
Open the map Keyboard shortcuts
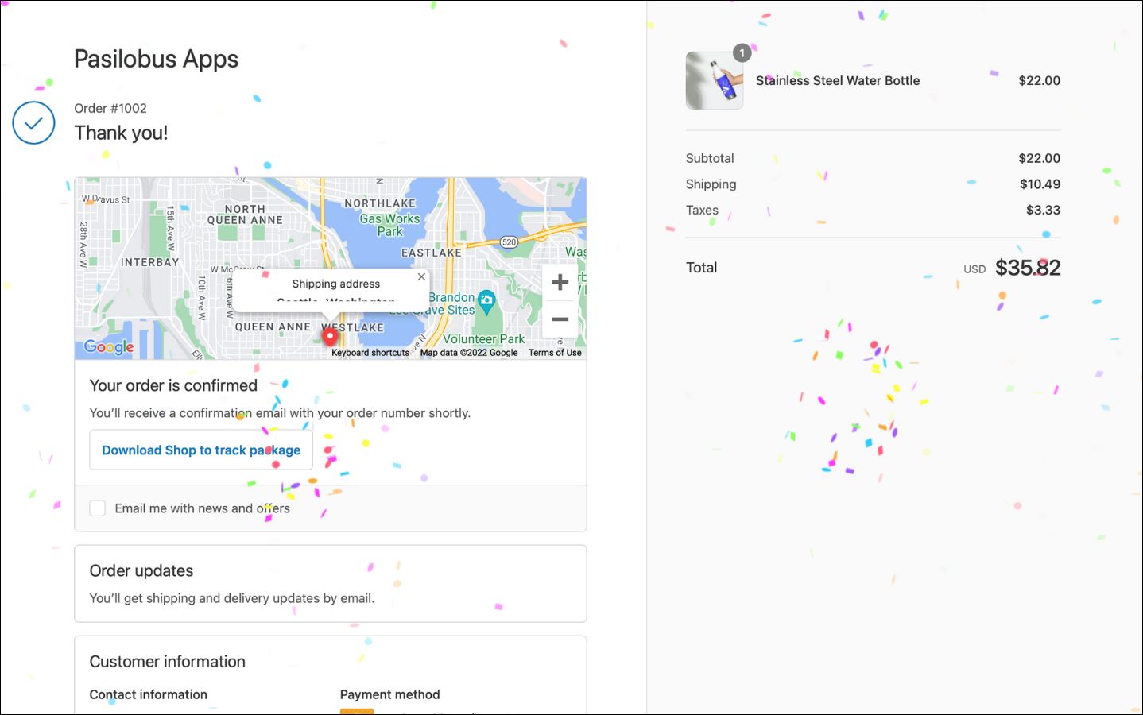click(370, 353)
